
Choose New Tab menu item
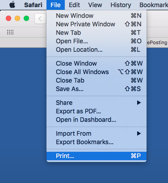(x=97, y=33)
